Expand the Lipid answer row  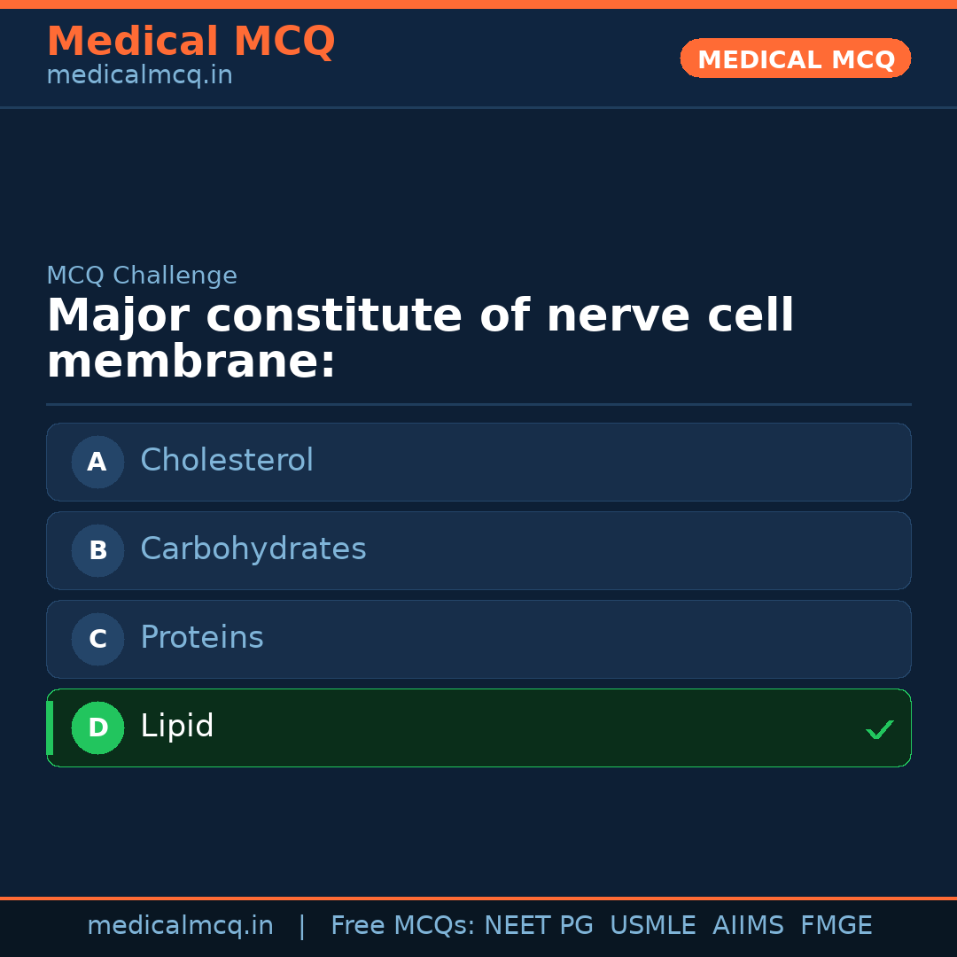click(478, 727)
